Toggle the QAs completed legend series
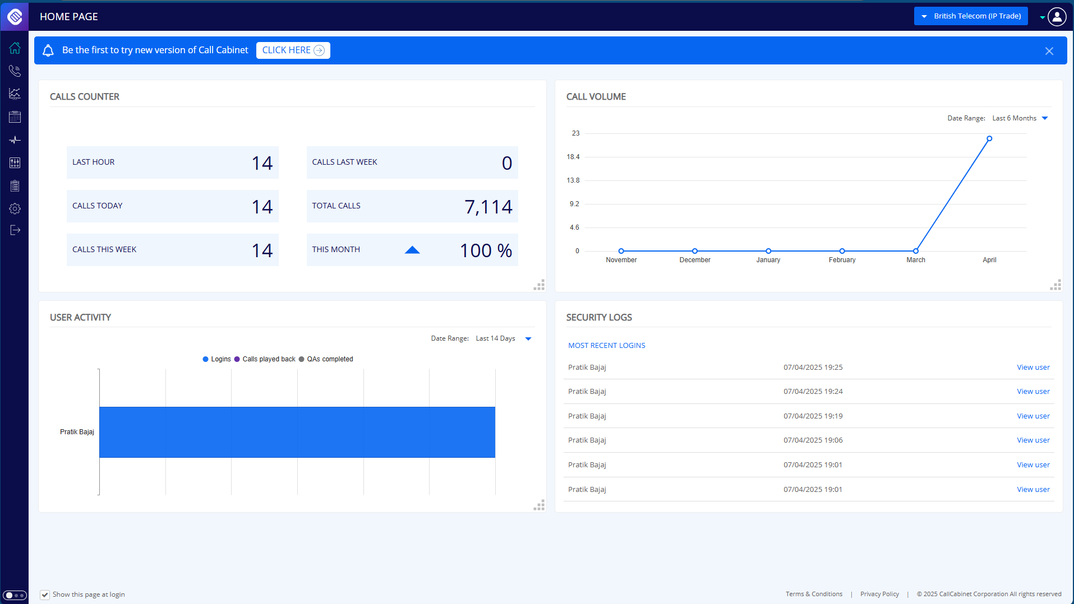This screenshot has height=604, width=1074. [x=326, y=359]
